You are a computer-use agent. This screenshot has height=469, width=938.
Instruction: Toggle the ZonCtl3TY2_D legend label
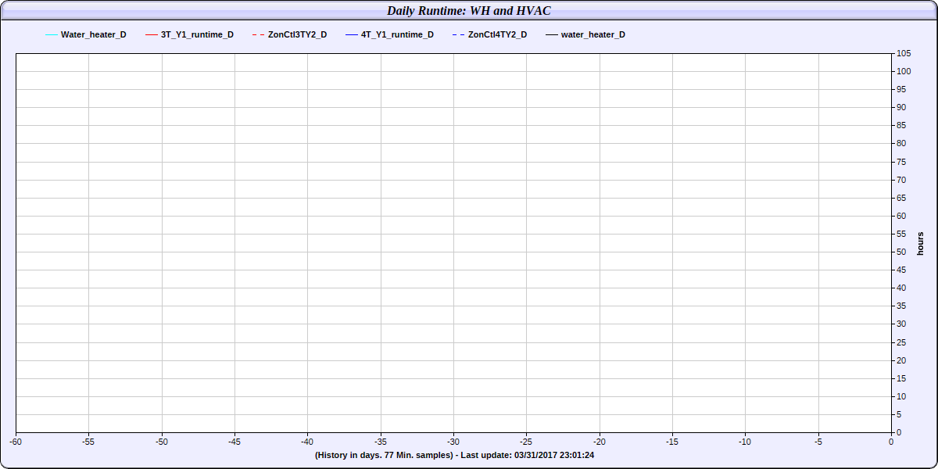pos(297,35)
